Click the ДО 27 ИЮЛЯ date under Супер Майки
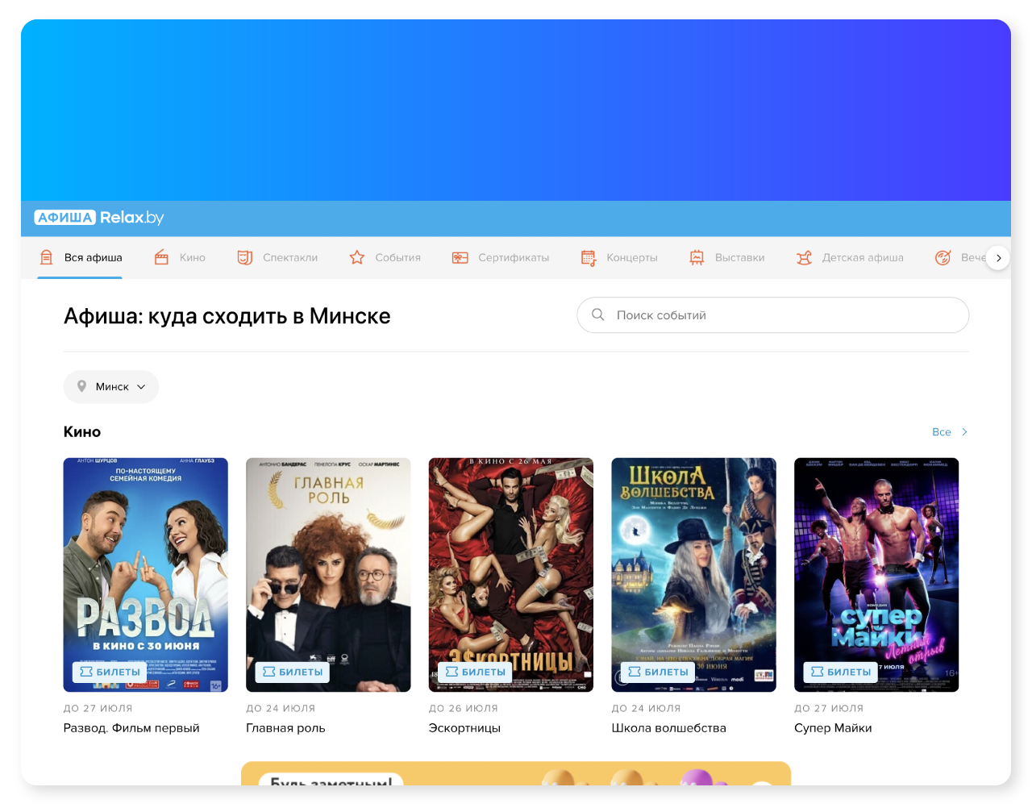The height and width of the screenshot is (812, 1032). coord(829,708)
